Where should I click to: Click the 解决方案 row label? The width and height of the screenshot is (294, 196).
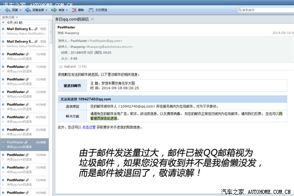pyautogui.click(x=73, y=116)
